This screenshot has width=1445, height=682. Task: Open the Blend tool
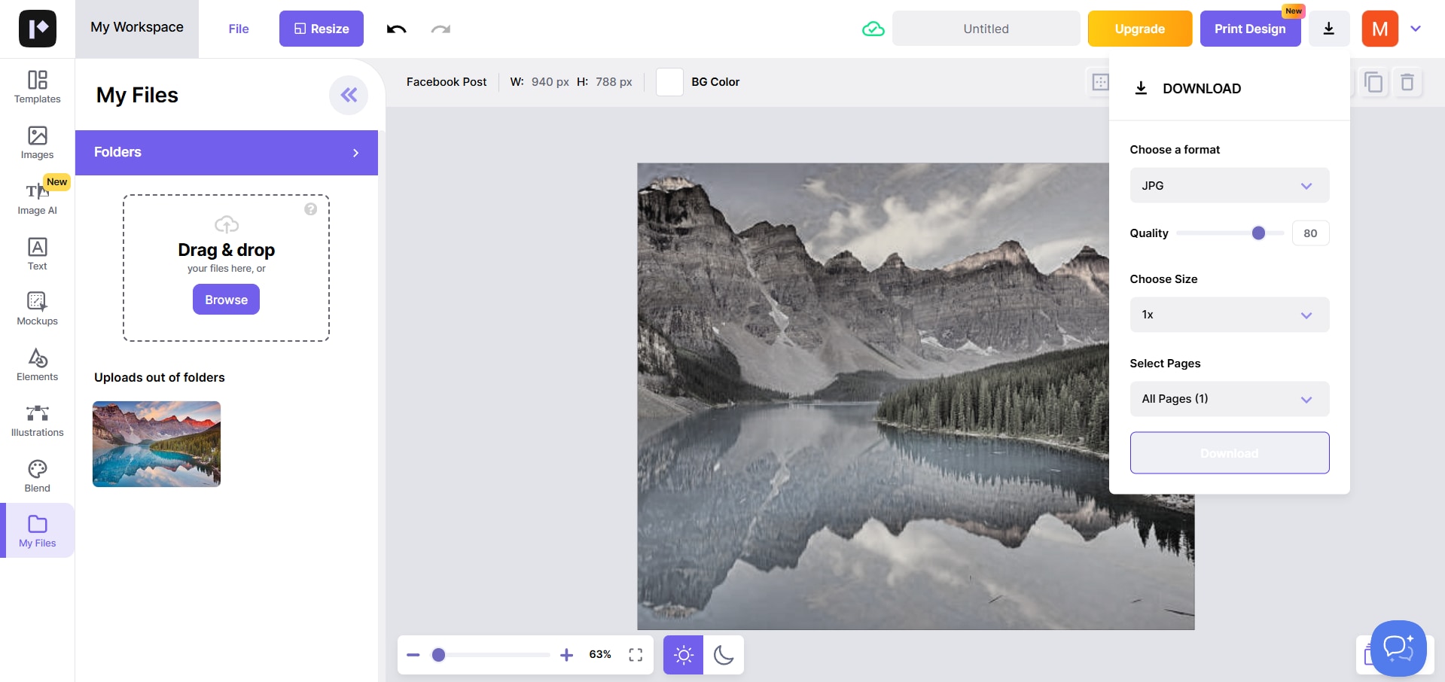38,476
